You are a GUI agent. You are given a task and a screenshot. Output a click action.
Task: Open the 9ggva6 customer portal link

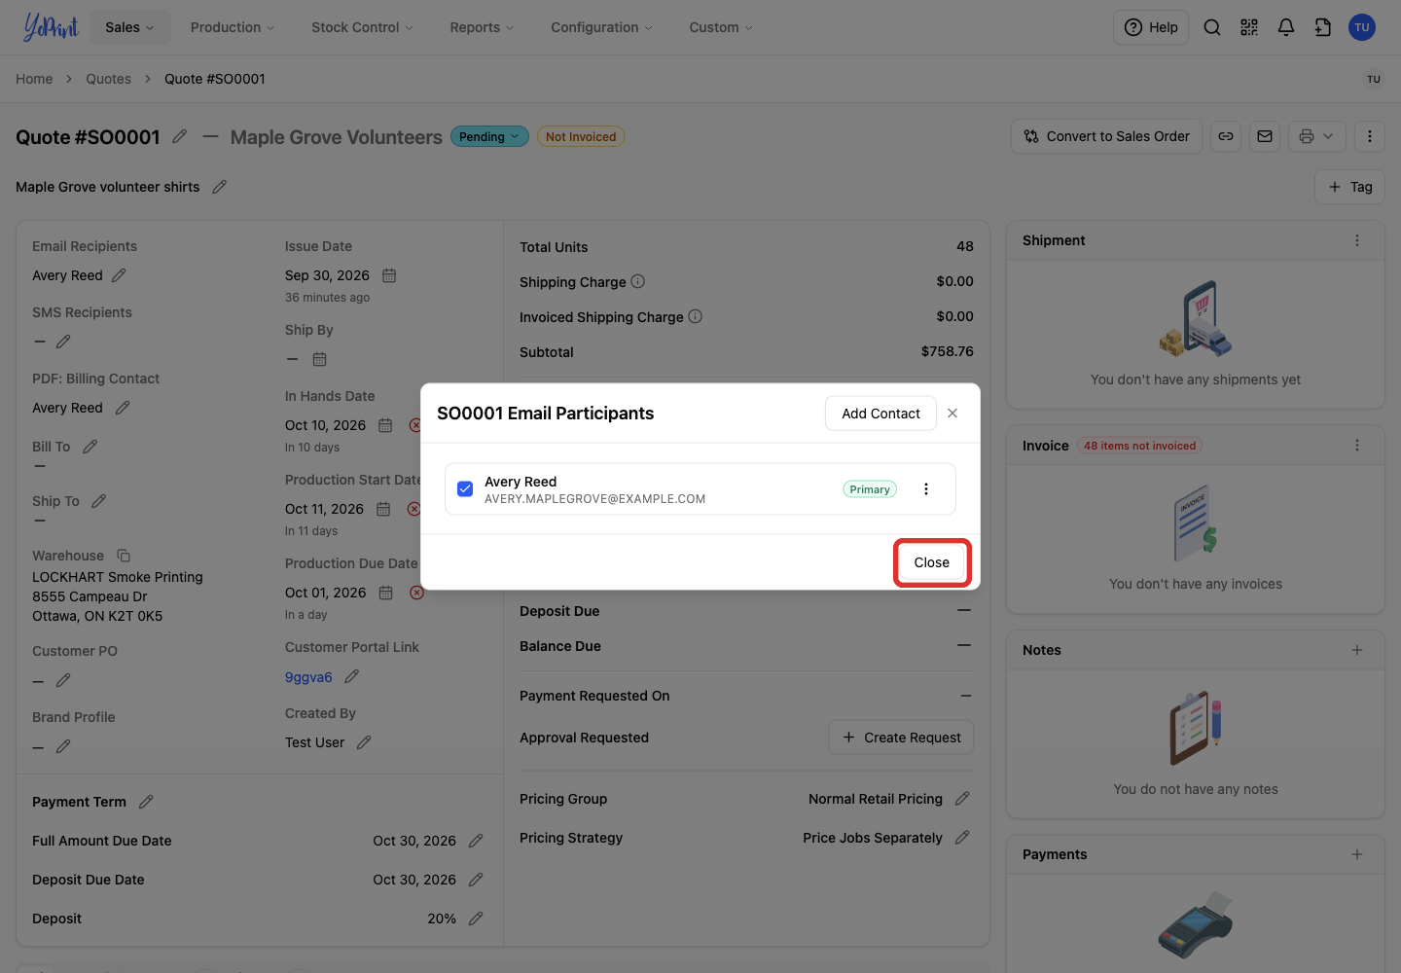tap(308, 677)
